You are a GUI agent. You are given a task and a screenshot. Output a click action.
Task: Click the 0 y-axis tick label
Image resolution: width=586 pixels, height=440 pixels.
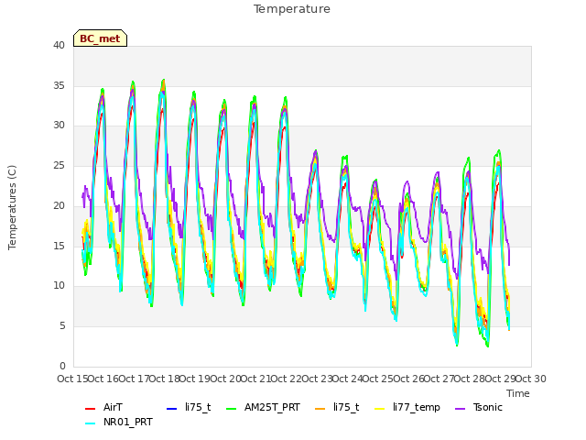[x=62, y=366]
